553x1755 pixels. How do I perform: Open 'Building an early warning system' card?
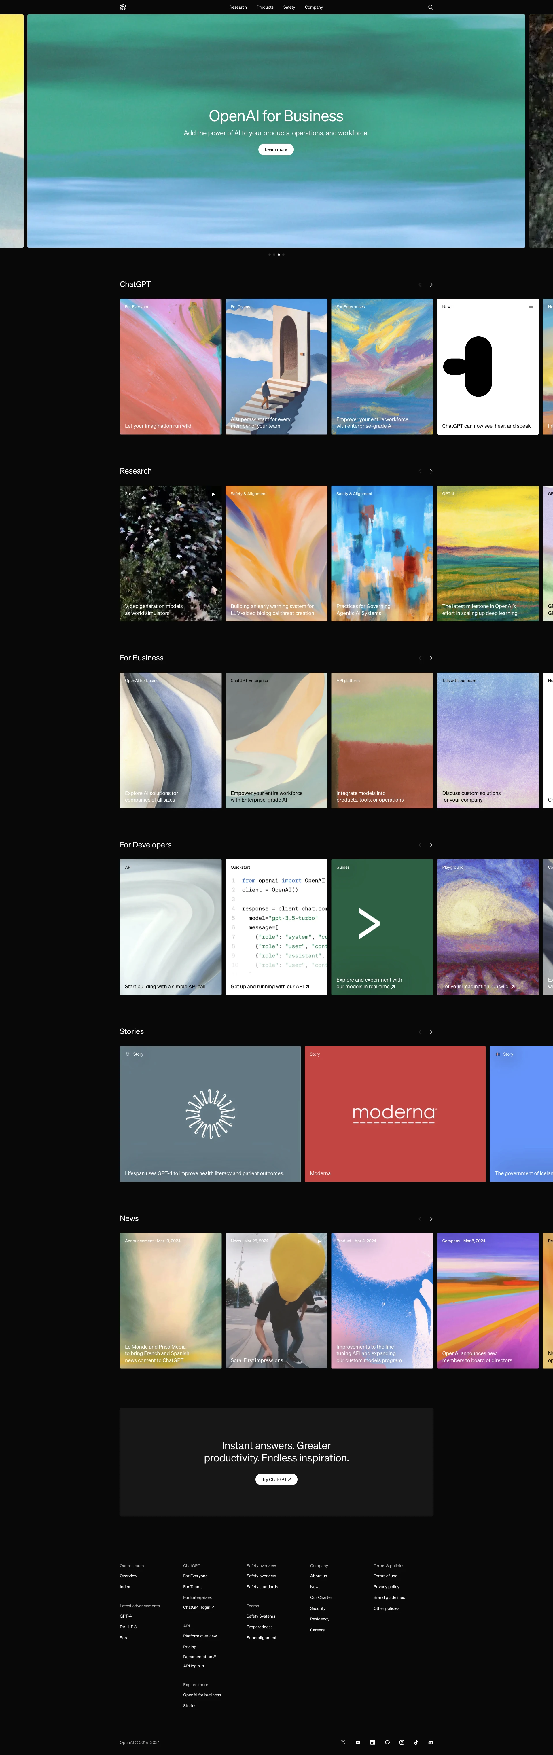[276, 553]
